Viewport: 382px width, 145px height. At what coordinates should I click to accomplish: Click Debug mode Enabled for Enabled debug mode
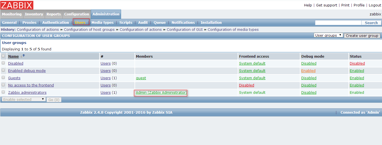308,71
